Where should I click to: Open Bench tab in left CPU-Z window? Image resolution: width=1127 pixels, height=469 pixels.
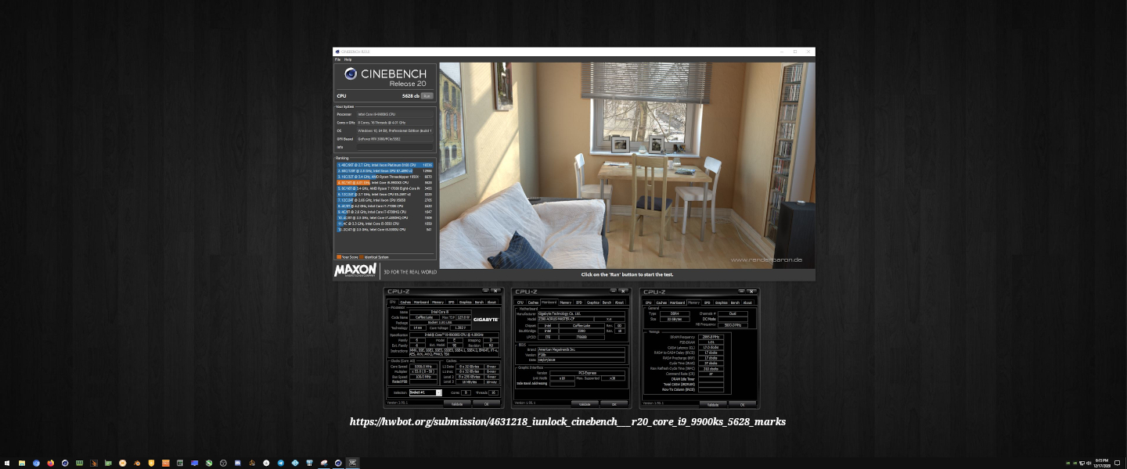tap(479, 302)
